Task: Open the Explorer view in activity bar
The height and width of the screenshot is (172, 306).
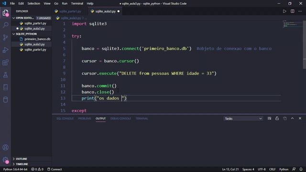Action: pos(5,13)
